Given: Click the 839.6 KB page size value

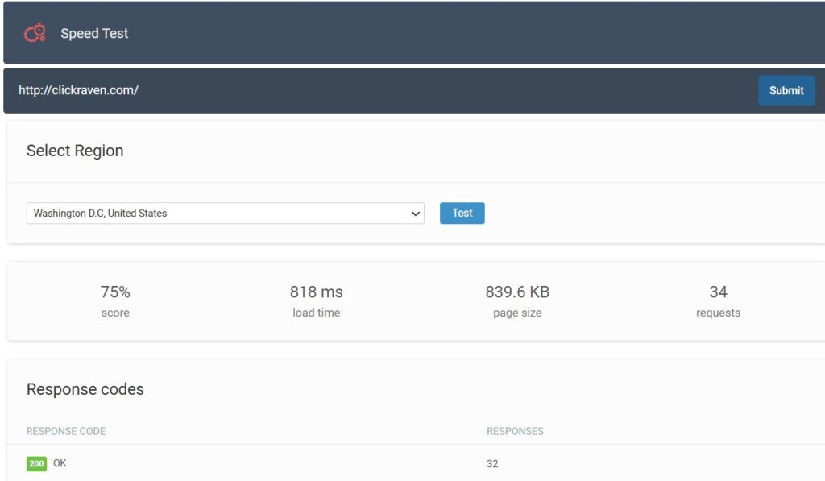Looking at the screenshot, I should (516, 292).
